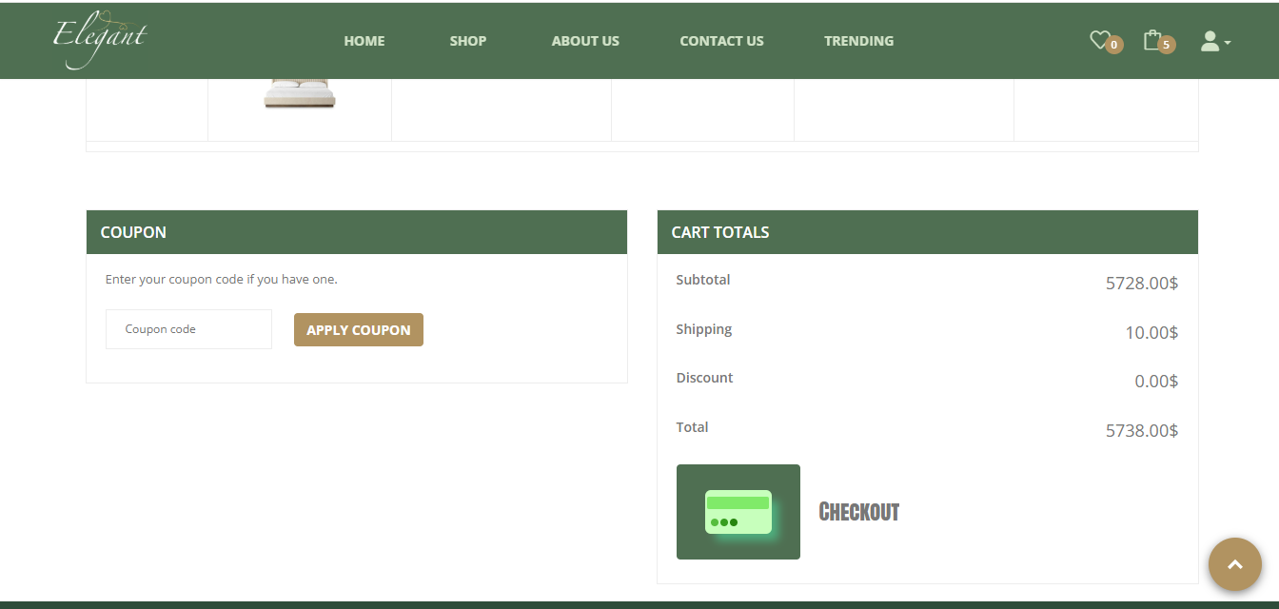Open the Shop menu item
This screenshot has width=1279, height=609.
pos(468,41)
